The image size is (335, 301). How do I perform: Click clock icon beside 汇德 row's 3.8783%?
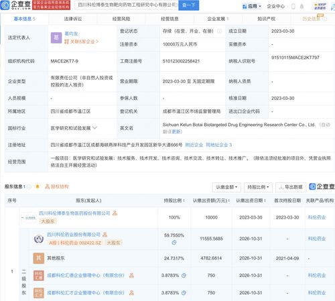click(184, 276)
